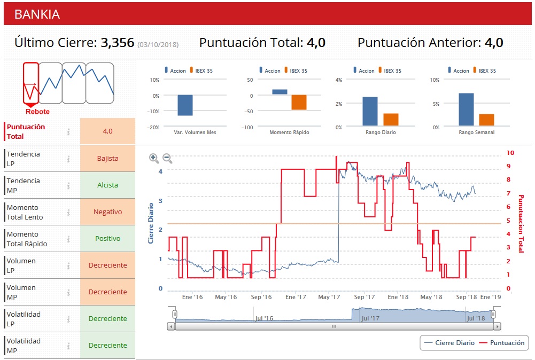Click the Positivo value for Momento Total Rápido

[x=108, y=239]
